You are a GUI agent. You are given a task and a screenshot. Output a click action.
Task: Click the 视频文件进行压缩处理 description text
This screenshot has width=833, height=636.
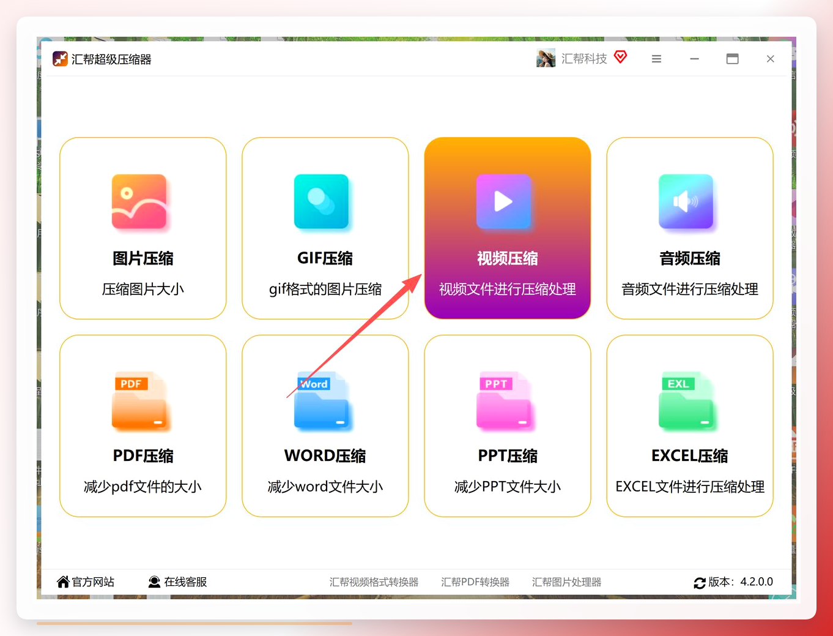[x=508, y=289]
